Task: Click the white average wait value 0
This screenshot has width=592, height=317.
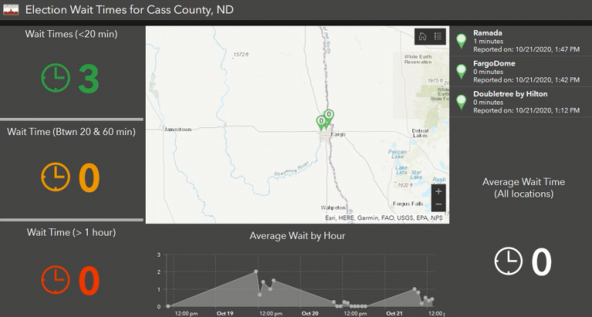Action: [541, 261]
